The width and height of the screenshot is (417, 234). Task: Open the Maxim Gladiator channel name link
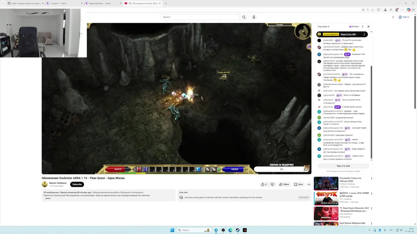58,183
